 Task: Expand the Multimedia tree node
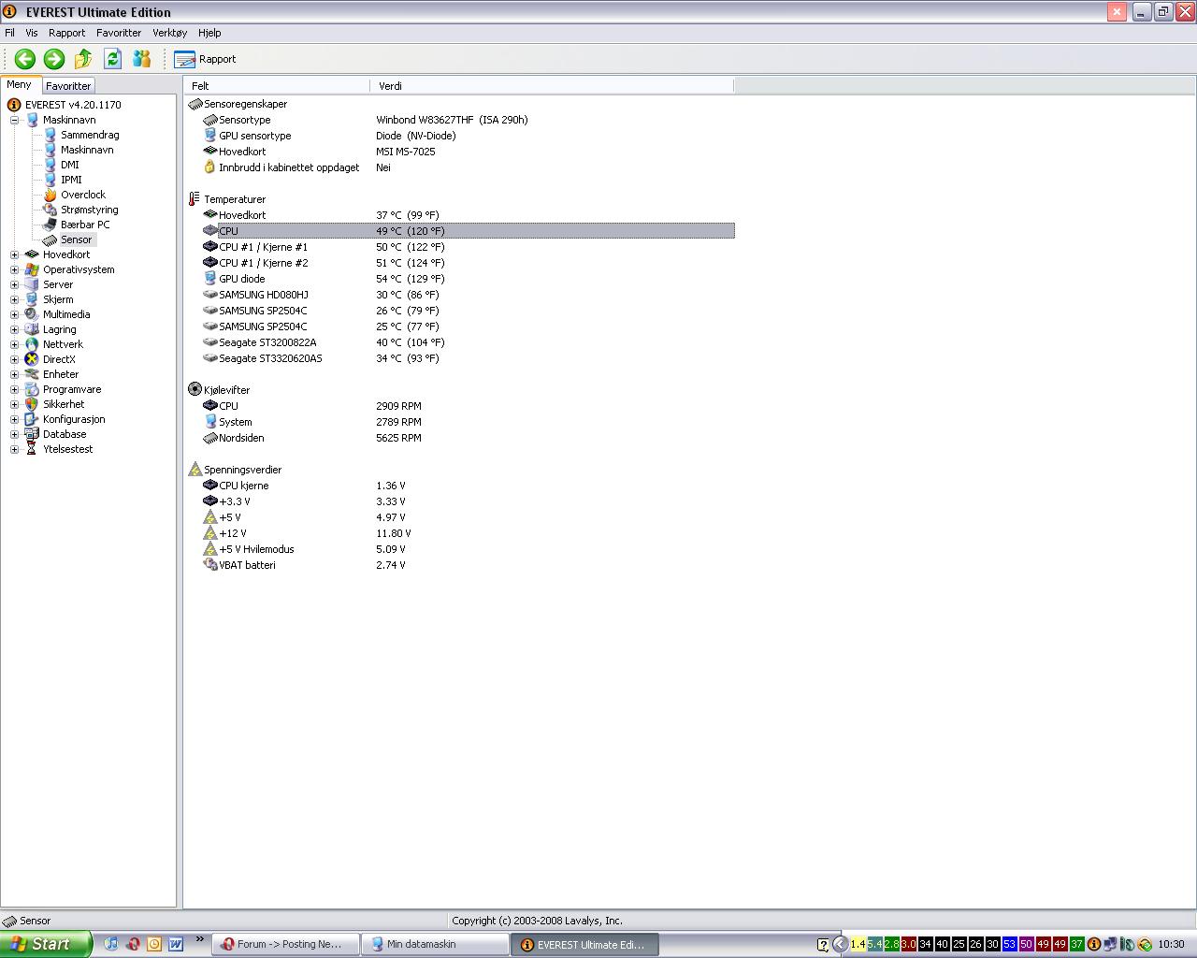point(14,314)
